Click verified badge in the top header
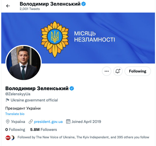 [84, 4]
